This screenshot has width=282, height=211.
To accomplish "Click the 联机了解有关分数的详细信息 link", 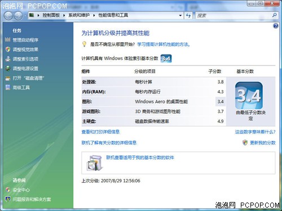I will pos(109,143).
